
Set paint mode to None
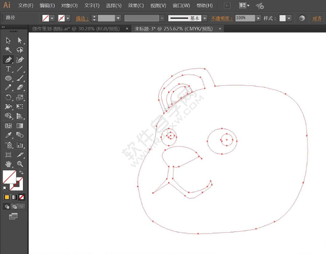[21, 197]
